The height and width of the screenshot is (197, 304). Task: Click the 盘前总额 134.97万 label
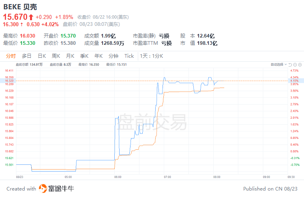click(29, 65)
